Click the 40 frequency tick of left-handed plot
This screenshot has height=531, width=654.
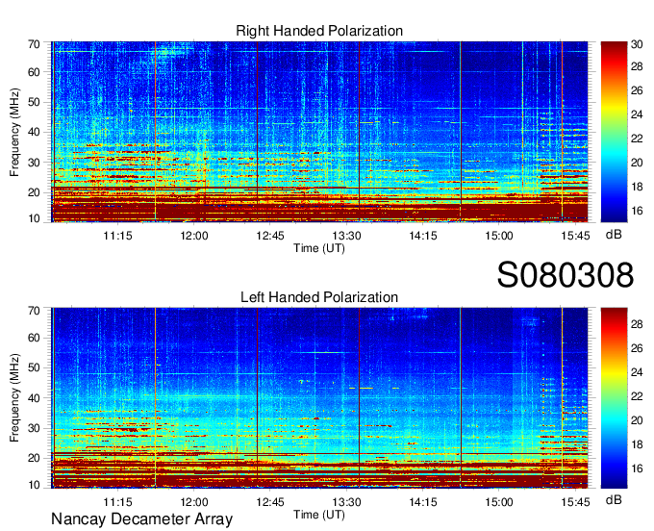[34, 398]
